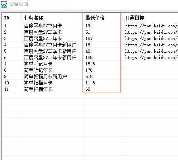Select the 百度网盘SVIP月卡 row
The height and width of the screenshot is (160, 178).
pyautogui.click(x=90, y=26)
